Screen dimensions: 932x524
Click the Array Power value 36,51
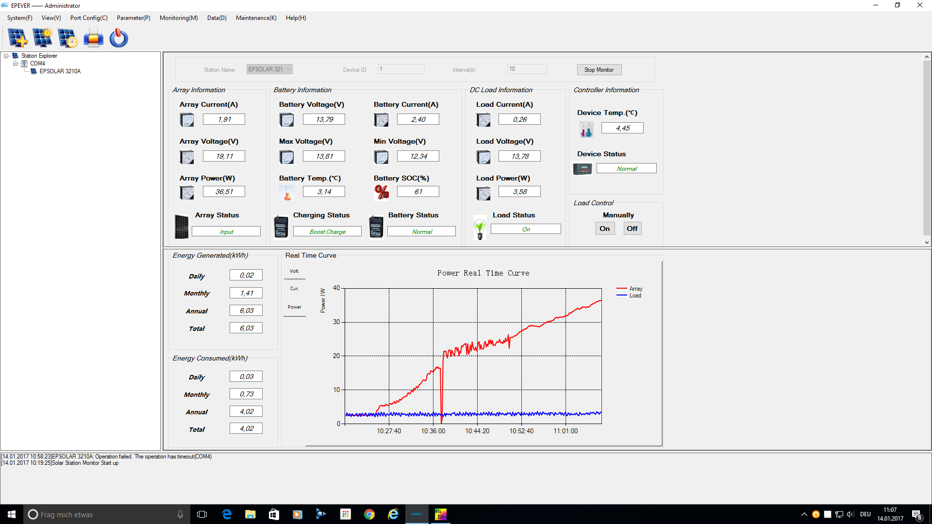(224, 192)
